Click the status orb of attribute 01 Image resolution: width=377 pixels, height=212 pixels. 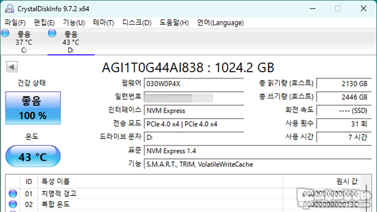13,193
